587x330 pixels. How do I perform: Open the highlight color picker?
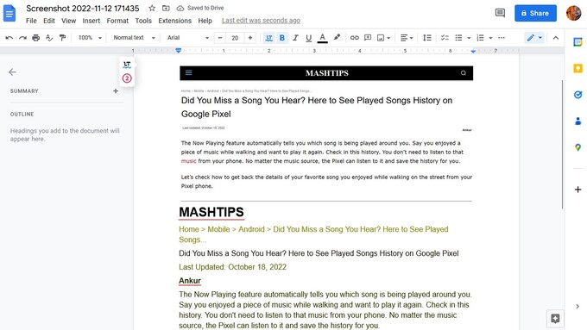(x=337, y=38)
